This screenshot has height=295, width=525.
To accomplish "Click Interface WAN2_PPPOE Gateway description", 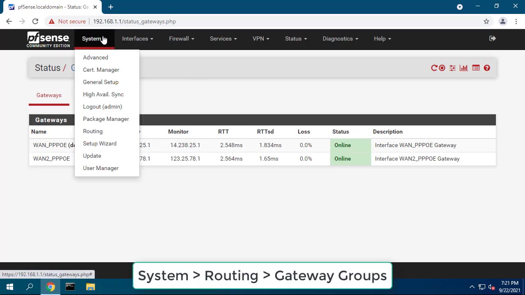I will pos(417,159).
